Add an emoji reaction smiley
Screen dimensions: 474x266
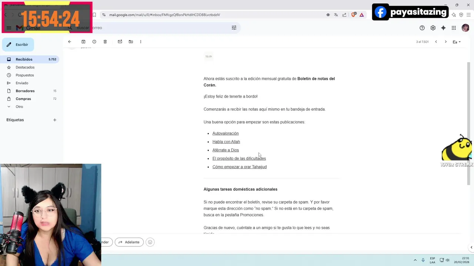point(150,242)
